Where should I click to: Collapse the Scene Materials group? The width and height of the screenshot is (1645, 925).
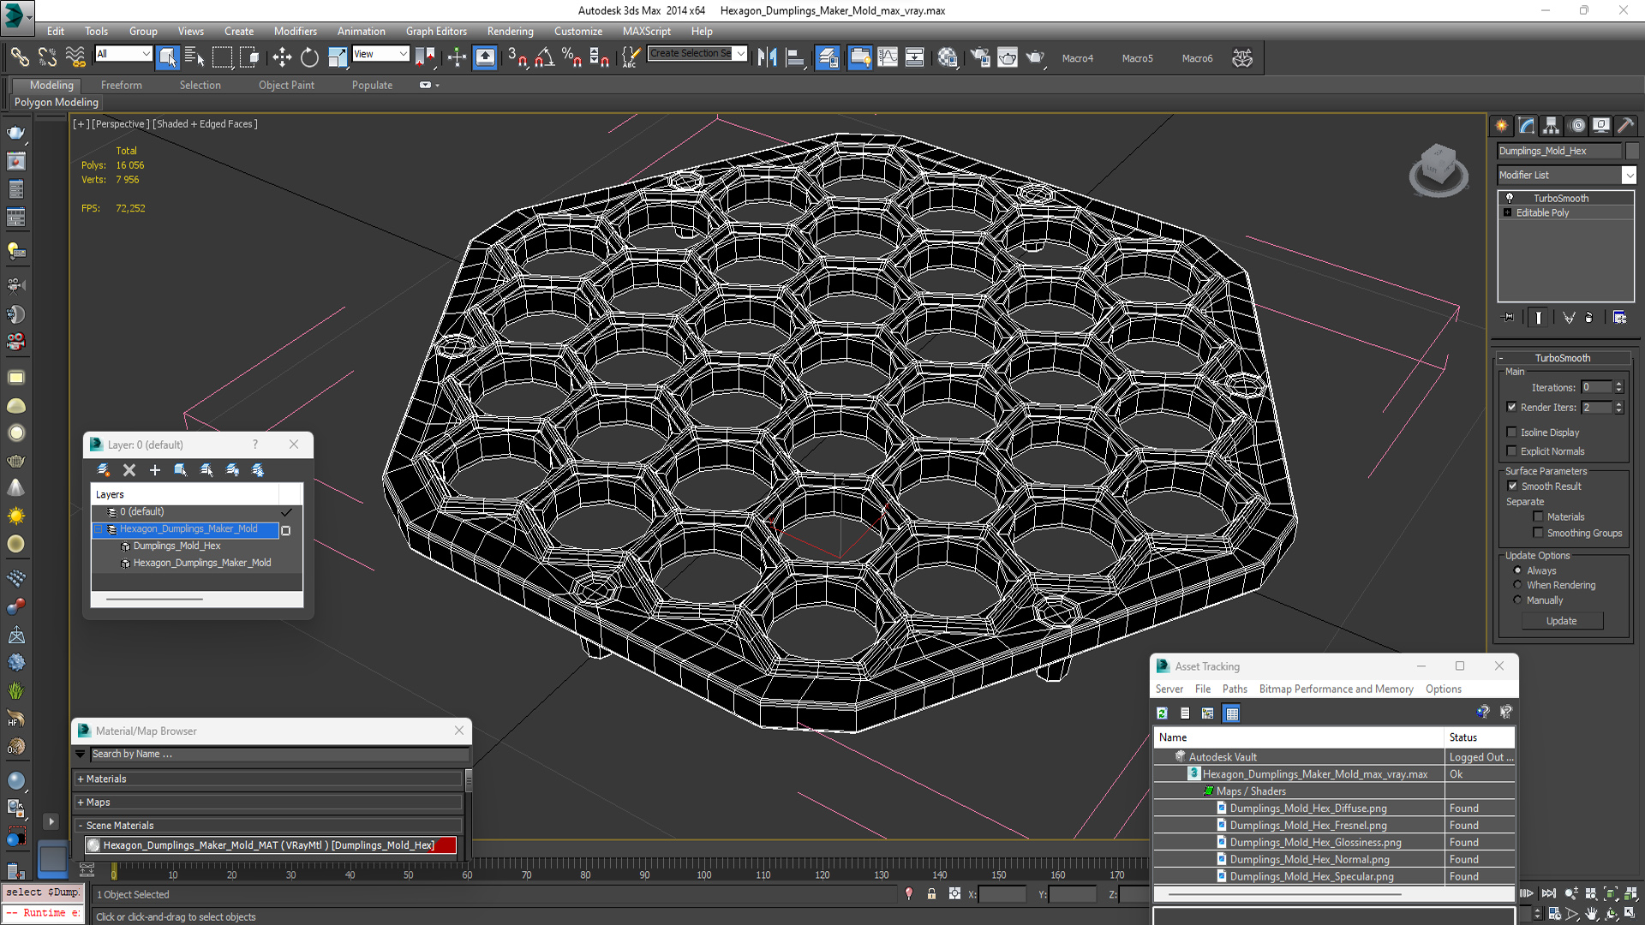(x=81, y=826)
